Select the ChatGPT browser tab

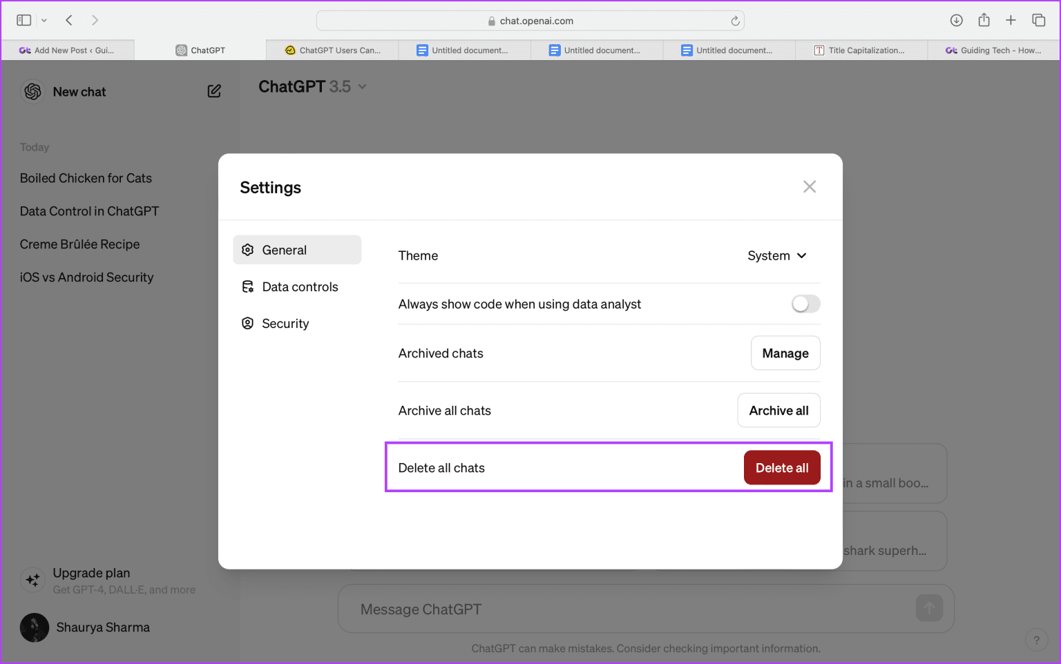pos(200,50)
